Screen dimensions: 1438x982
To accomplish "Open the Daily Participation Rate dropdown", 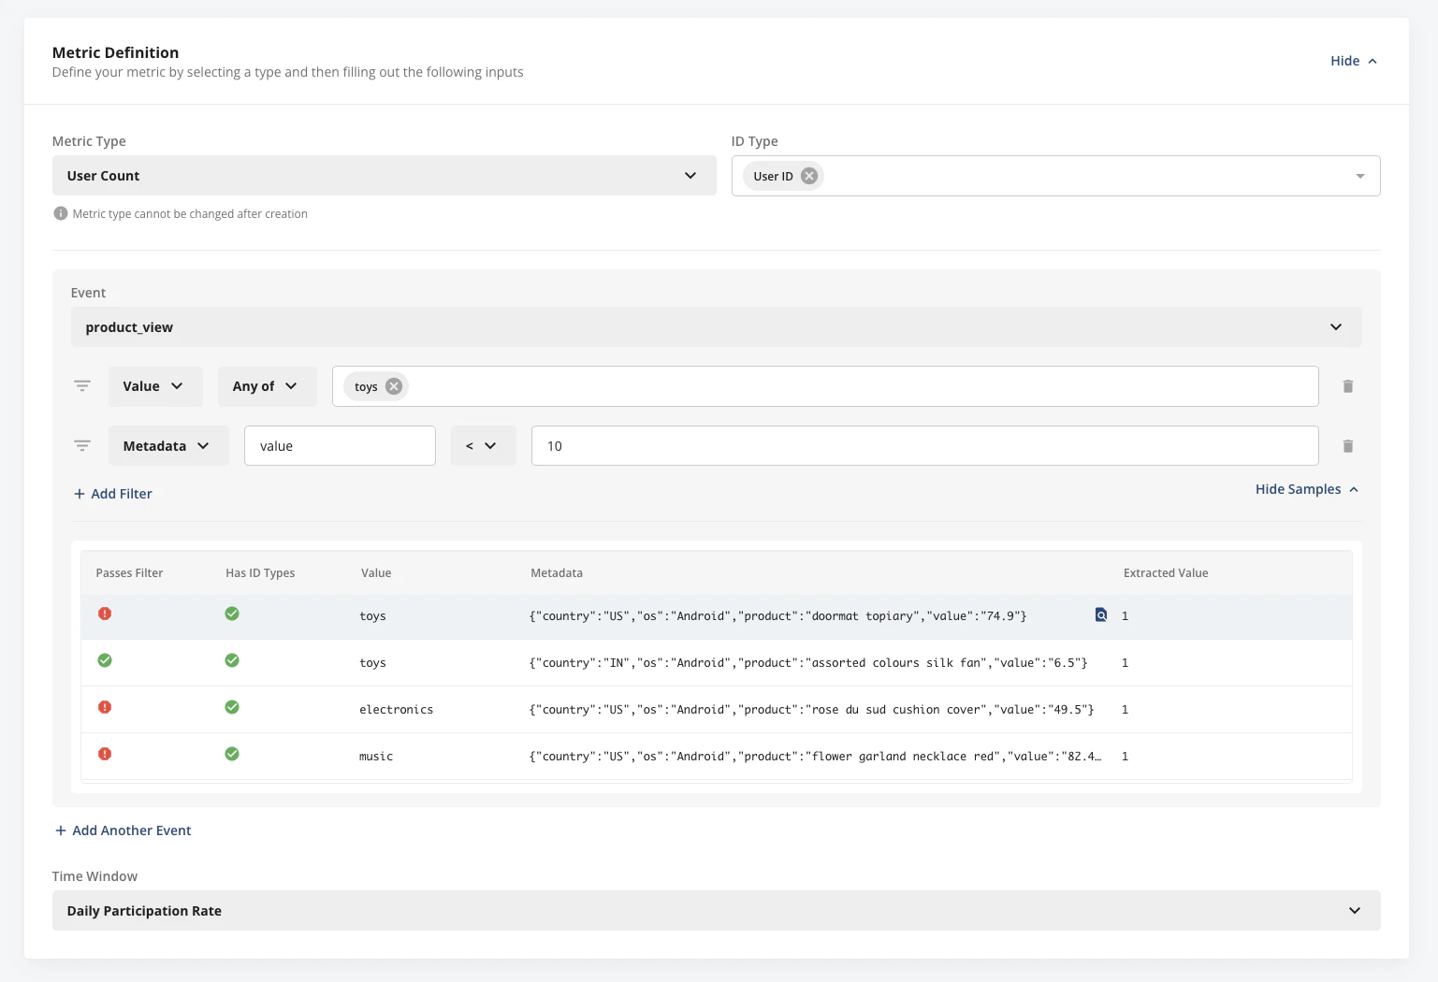I will [717, 911].
